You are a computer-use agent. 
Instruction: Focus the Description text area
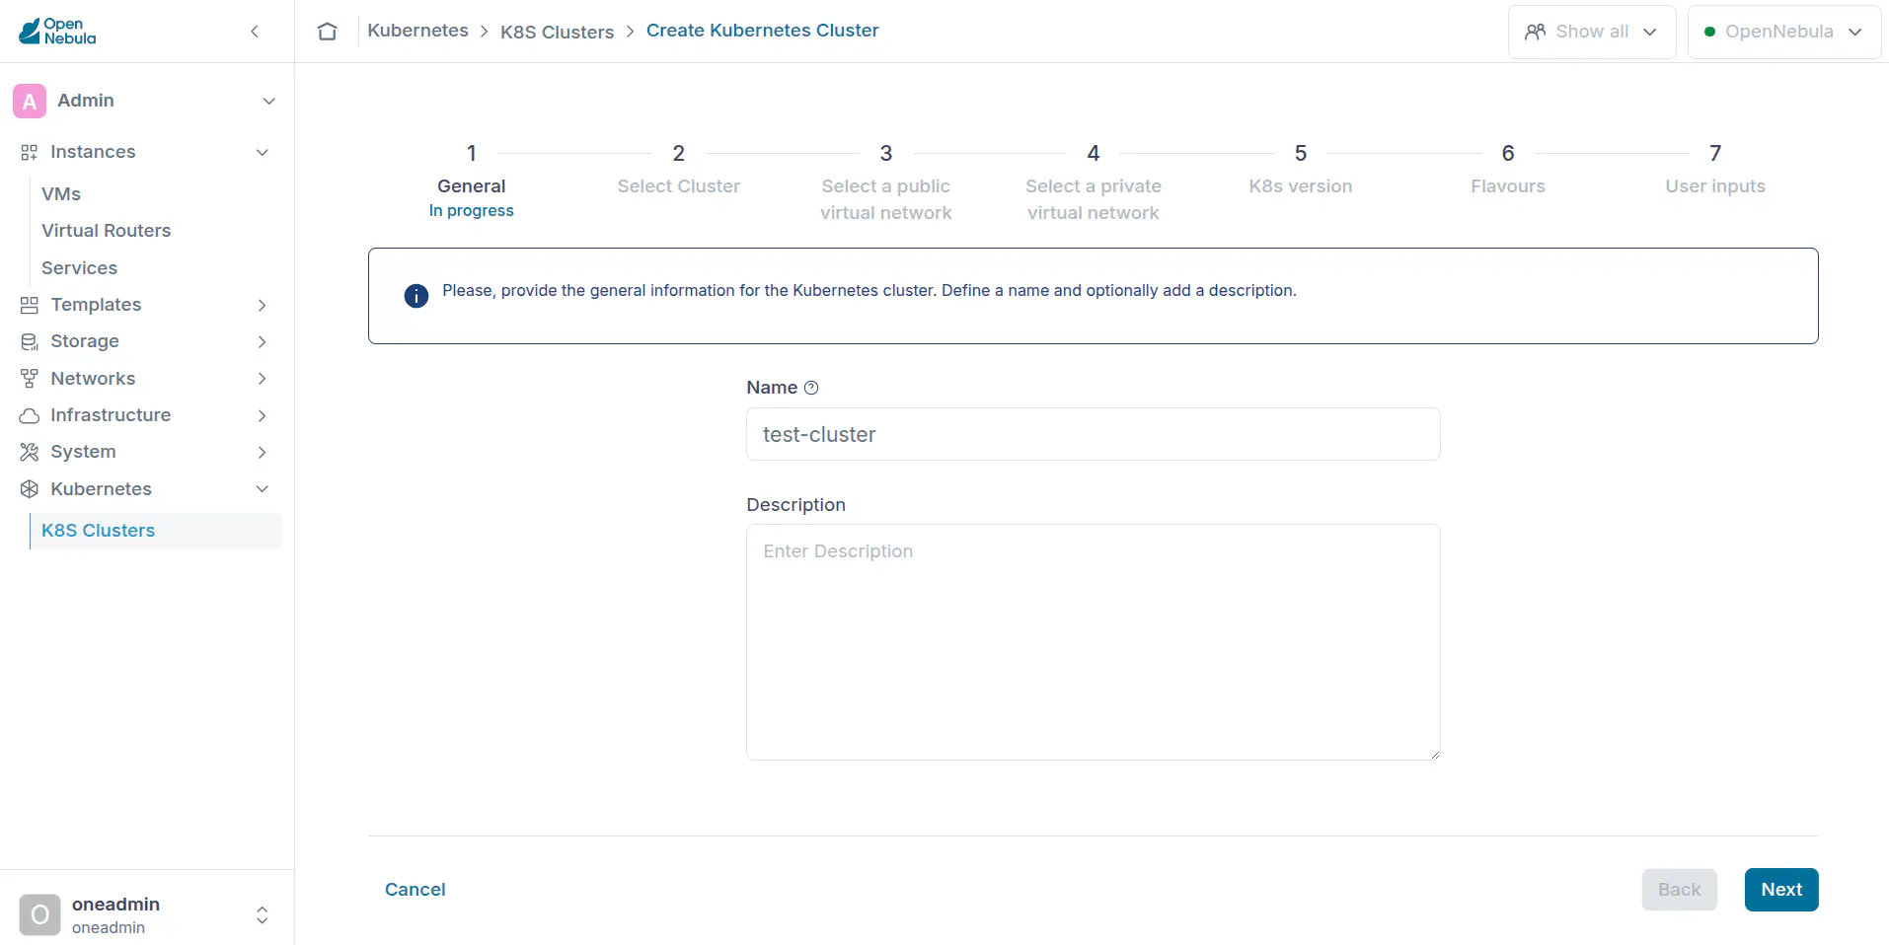pyautogui.click(x=1094, y=642)
